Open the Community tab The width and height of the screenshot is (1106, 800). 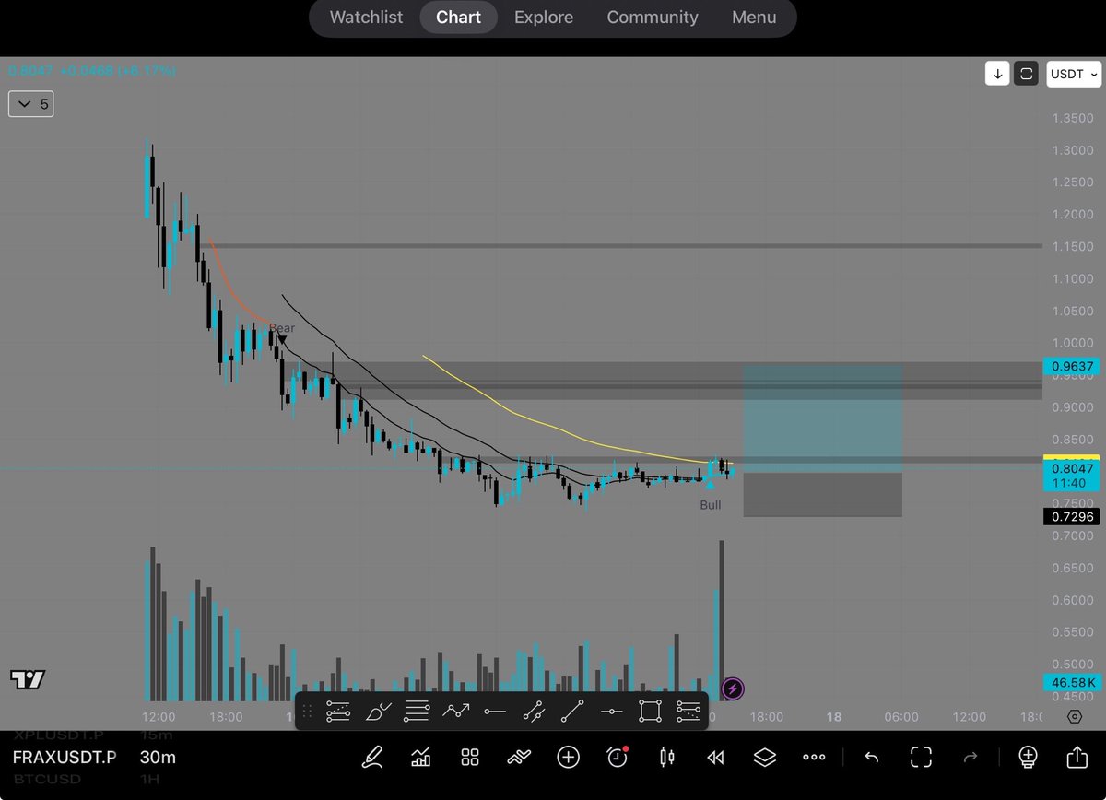click(653, 18)
